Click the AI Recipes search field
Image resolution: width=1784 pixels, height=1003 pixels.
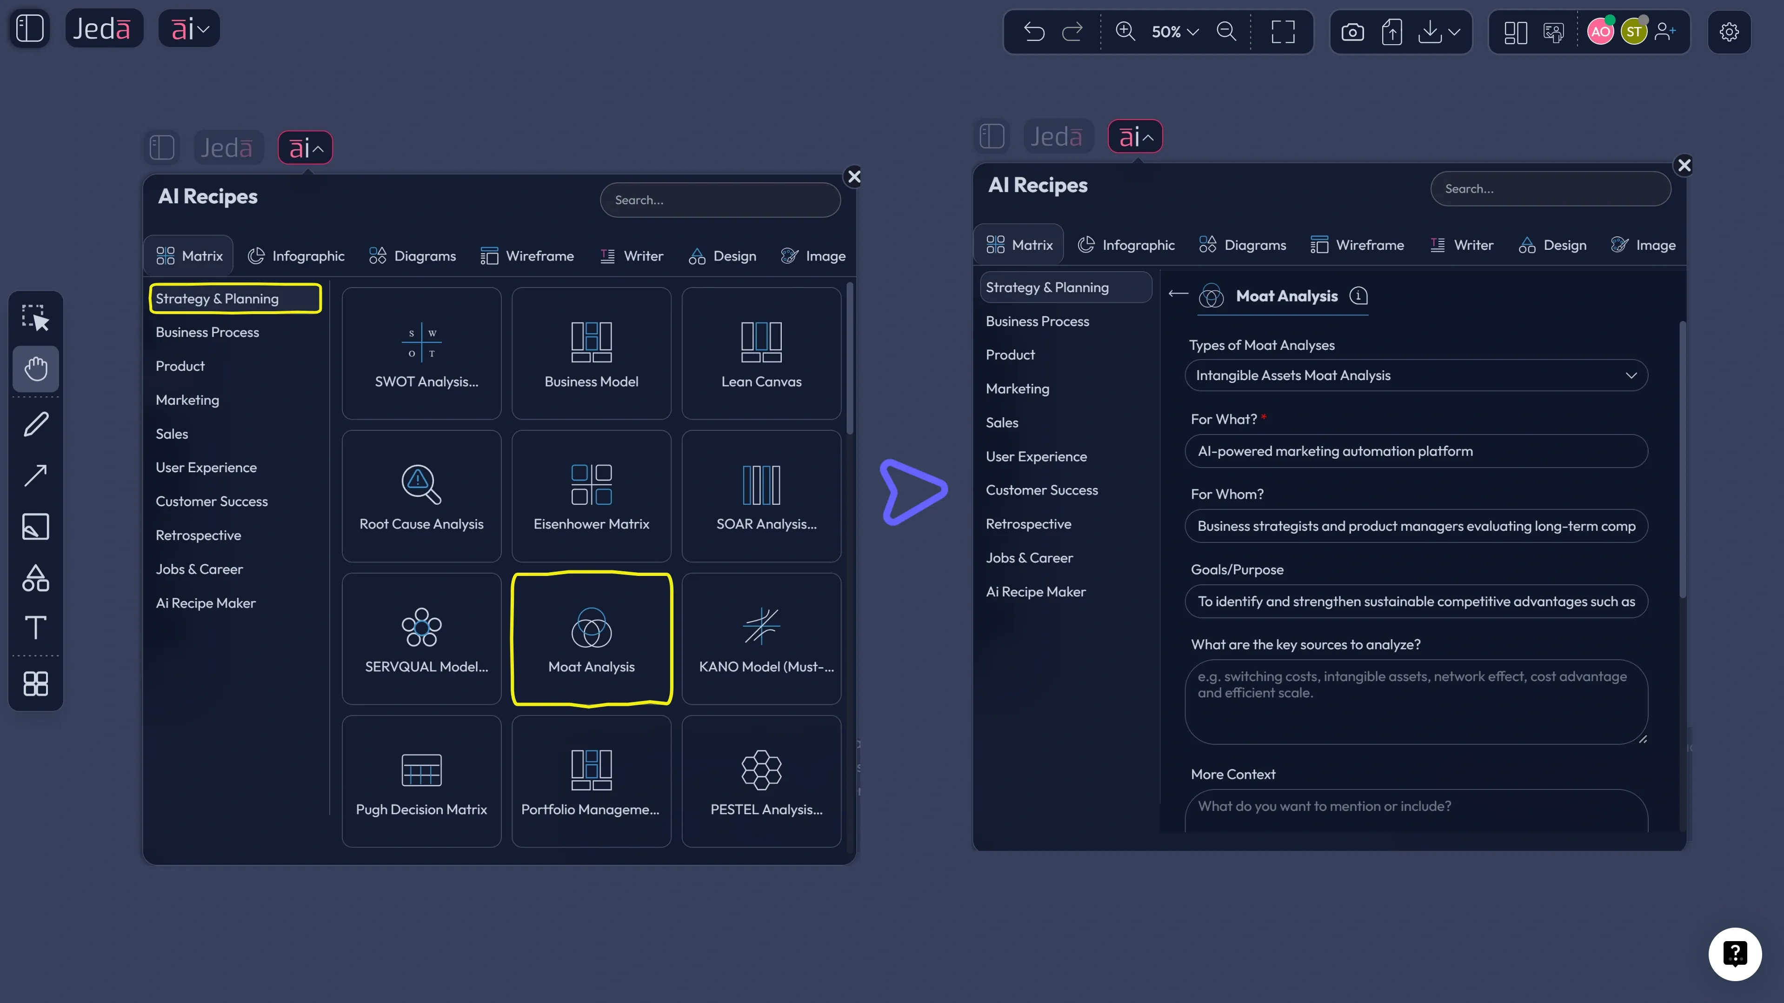tap(720, 200)
